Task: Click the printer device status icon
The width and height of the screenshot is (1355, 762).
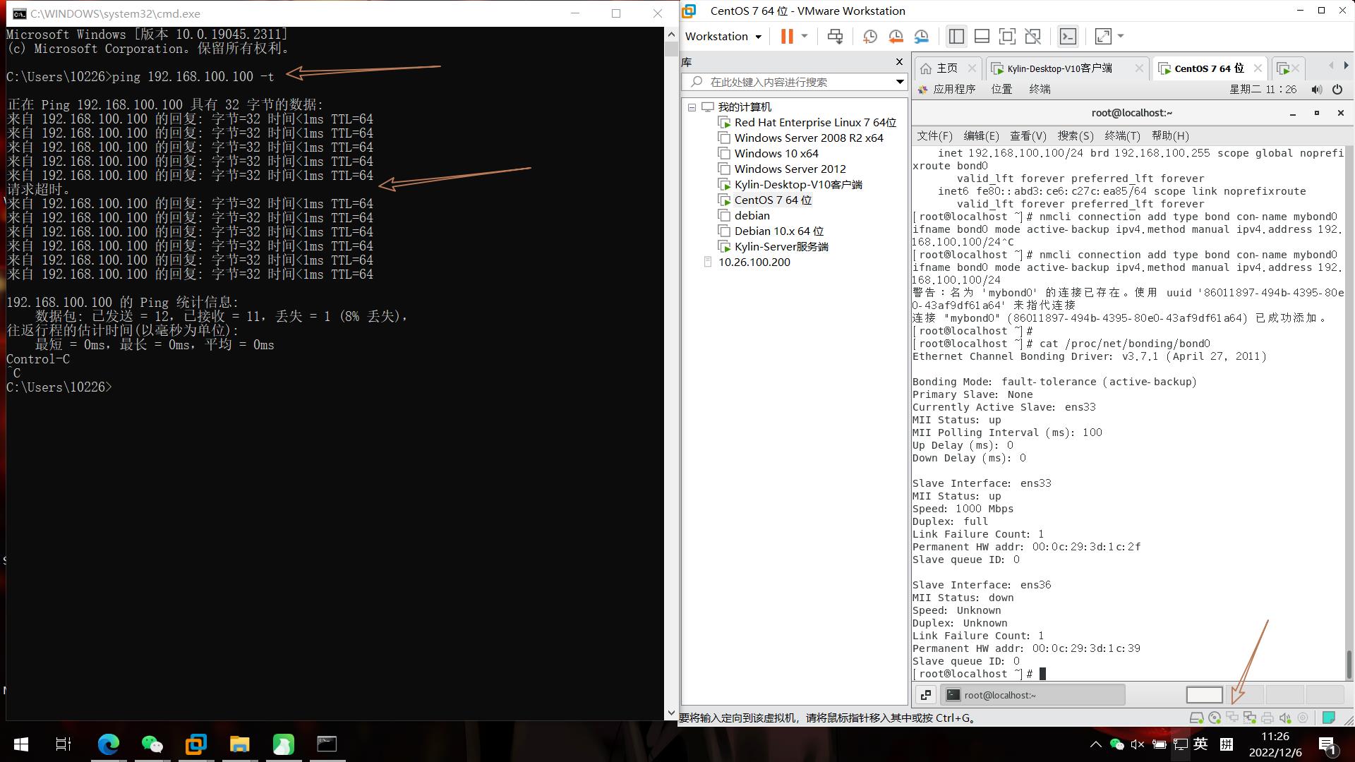Action: pyautogui.click(x=1267, y=718)
